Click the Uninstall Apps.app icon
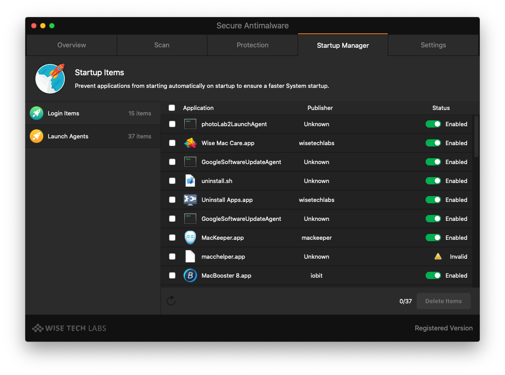The width and height of the screenshot is (505, 375). tap(190, 200)
